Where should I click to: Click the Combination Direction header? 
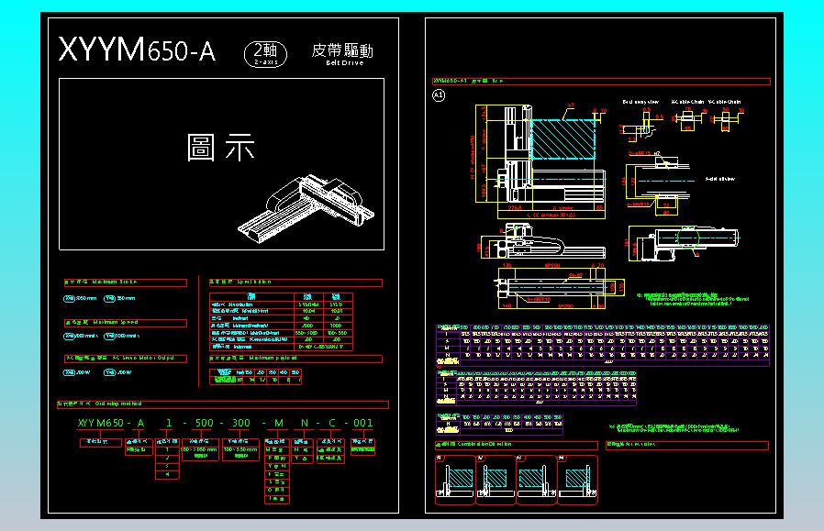(x=517, y=446)
